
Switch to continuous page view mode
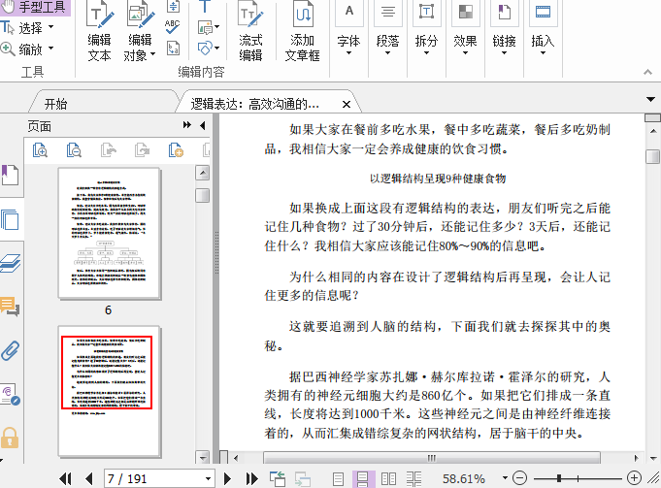[363, 478]
